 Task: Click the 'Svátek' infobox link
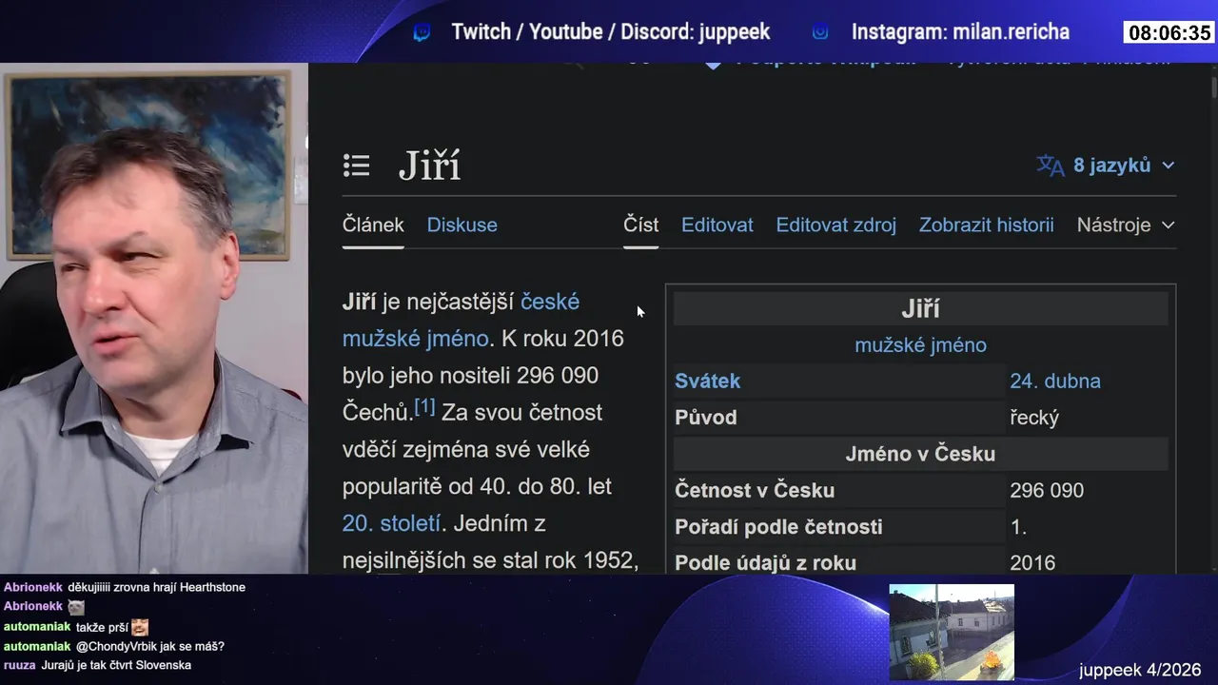click(x=707, y=382)
